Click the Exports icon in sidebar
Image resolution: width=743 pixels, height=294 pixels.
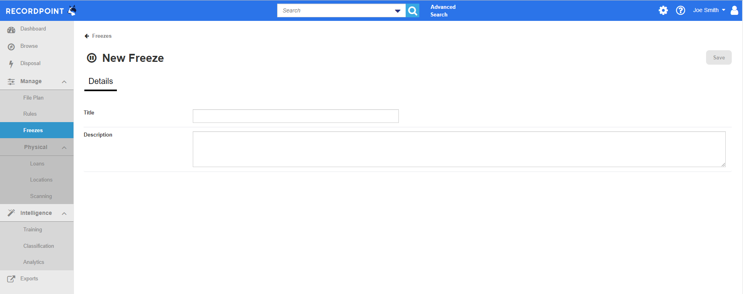11,279
